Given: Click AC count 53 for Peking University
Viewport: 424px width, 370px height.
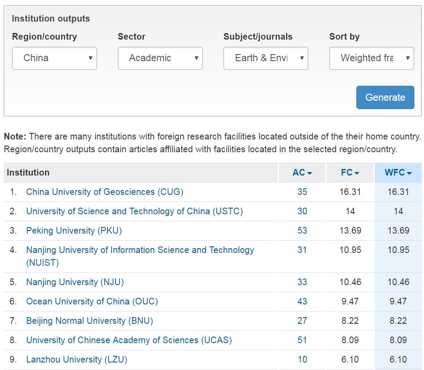Looking at the screenshot, I should point(302,231).
